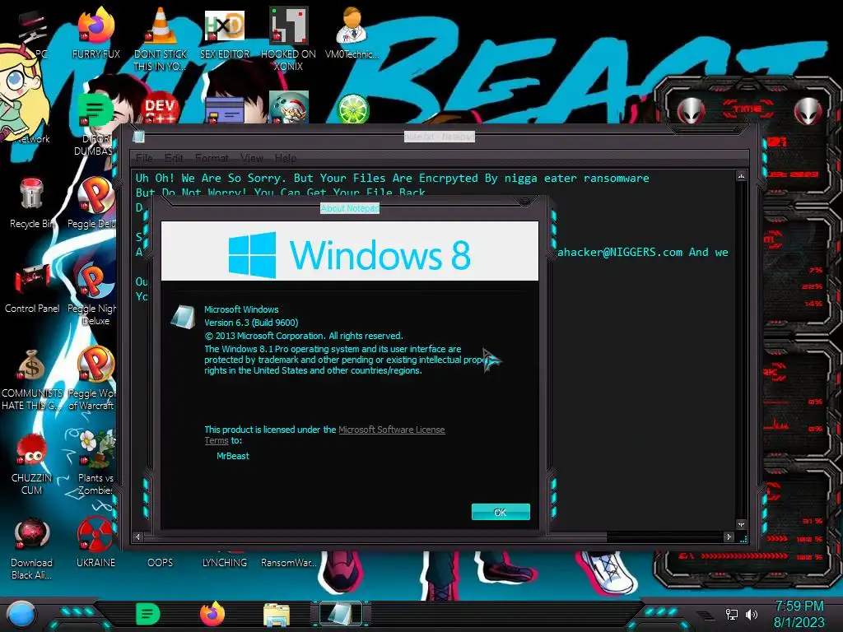Click the volume speaker tray icon
This screenshot has height=632, width=843.
[751, 614]
